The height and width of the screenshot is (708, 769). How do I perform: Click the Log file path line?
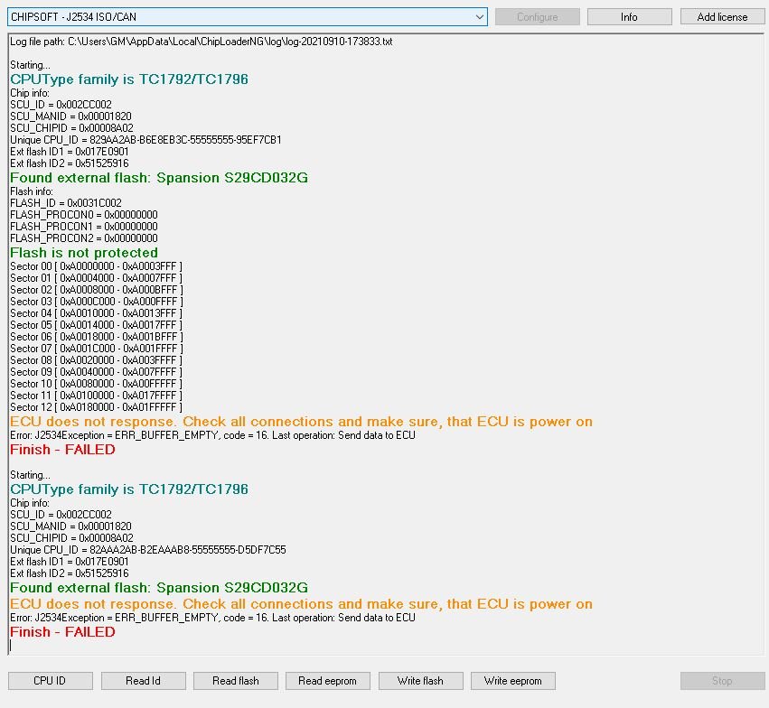[201, 42]
